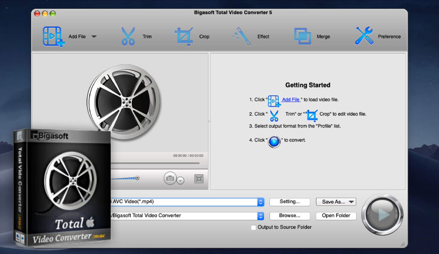
Task: Open the Effect magic wand icon
Action: (x=242, y=36)
